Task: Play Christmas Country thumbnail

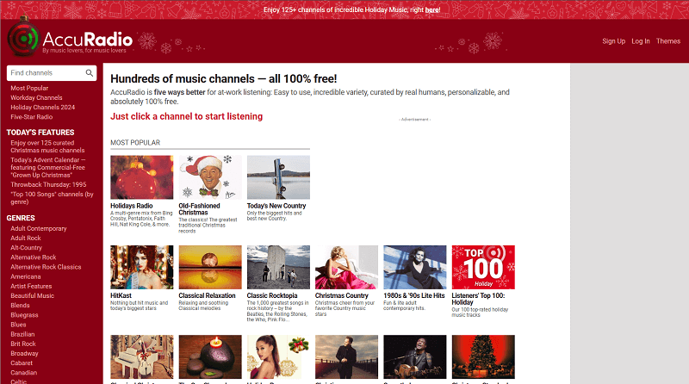Action: 347,267
